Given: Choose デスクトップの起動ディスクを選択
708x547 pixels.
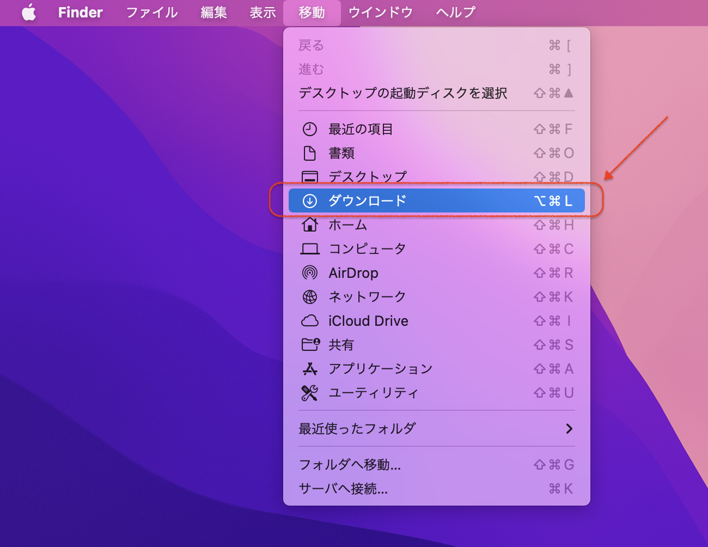Looking at the screenshot, I should click(436, 93).
